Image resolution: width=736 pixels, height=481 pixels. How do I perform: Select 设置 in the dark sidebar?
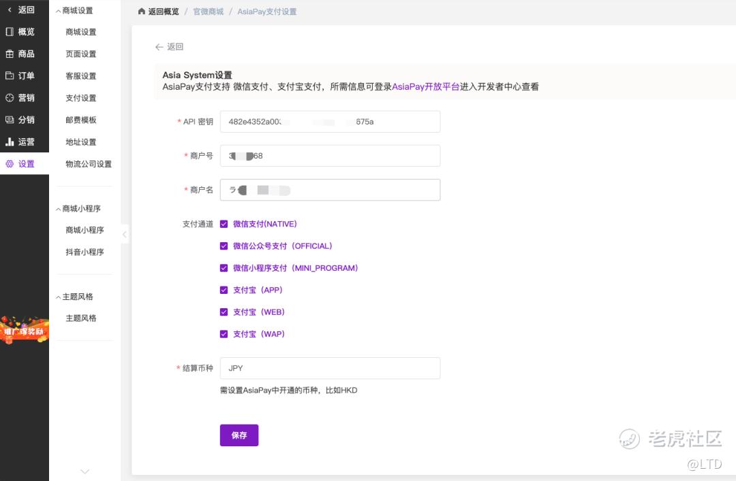pyautogui.click(x=25, y=163)
